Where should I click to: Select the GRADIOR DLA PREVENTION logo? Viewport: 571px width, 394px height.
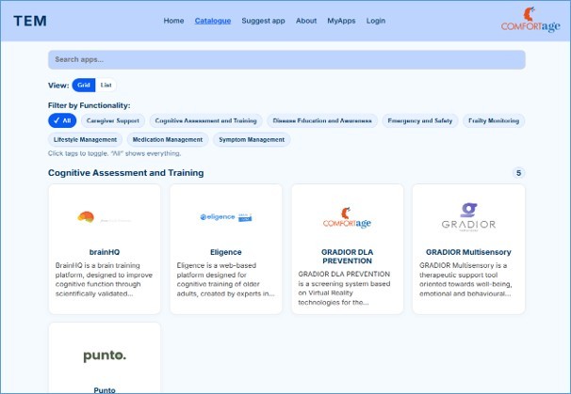point(347,217)
